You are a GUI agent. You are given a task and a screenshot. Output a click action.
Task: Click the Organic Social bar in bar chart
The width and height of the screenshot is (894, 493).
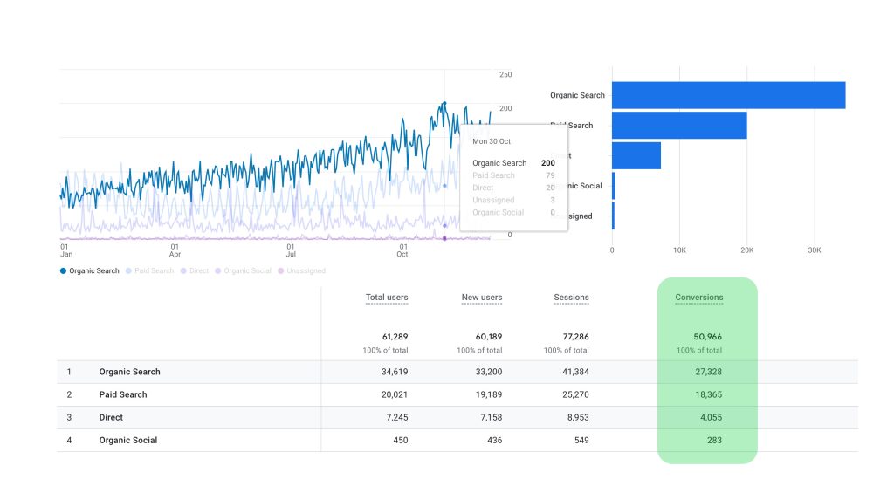[x=614, y=186]
